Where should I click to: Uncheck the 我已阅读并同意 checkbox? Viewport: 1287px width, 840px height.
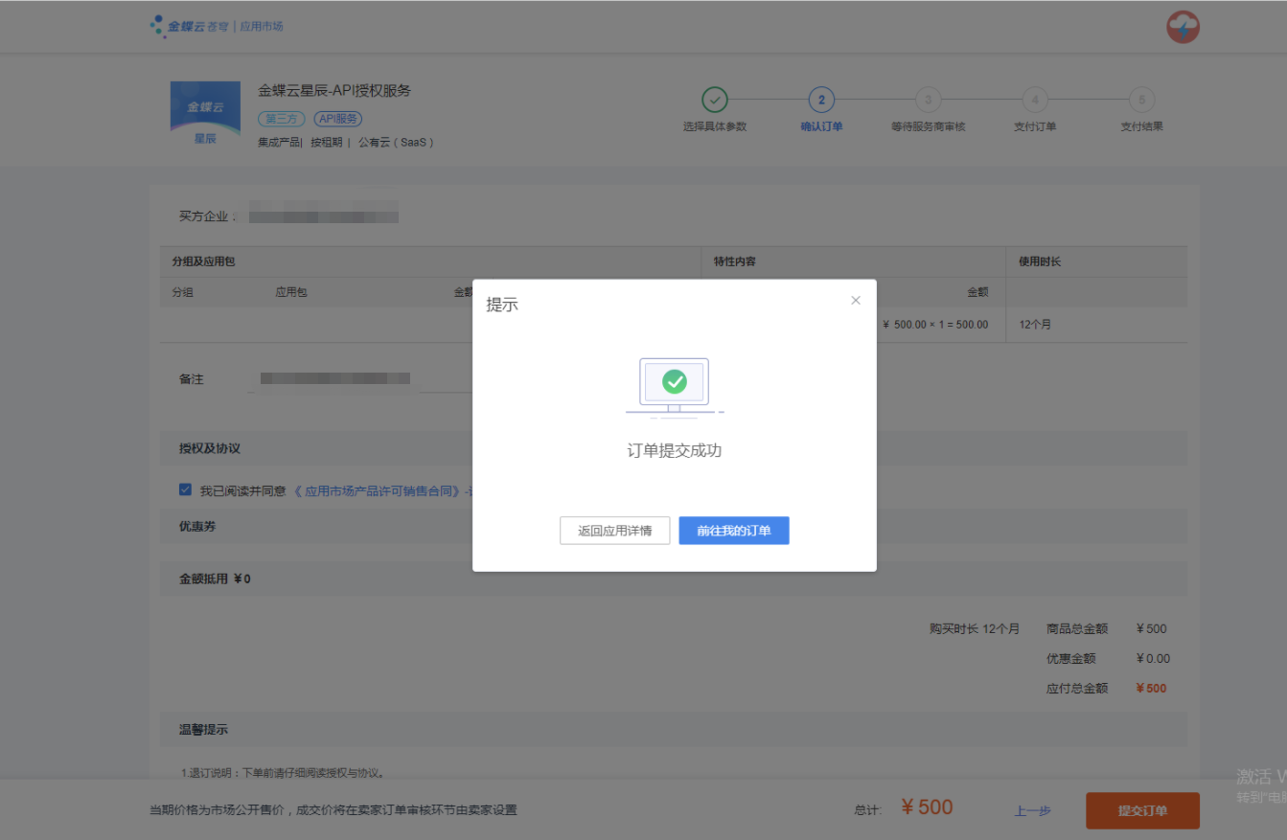tap(185, 490)
